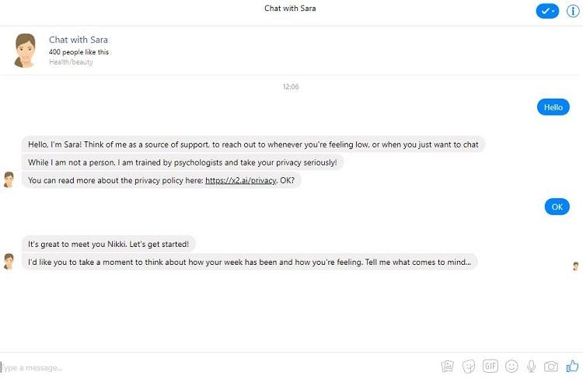Image resolution: width=583 pixels, height=379 pixels.
Task: Click the small seen-receipt avatar
Action: (x=576, y=266)
